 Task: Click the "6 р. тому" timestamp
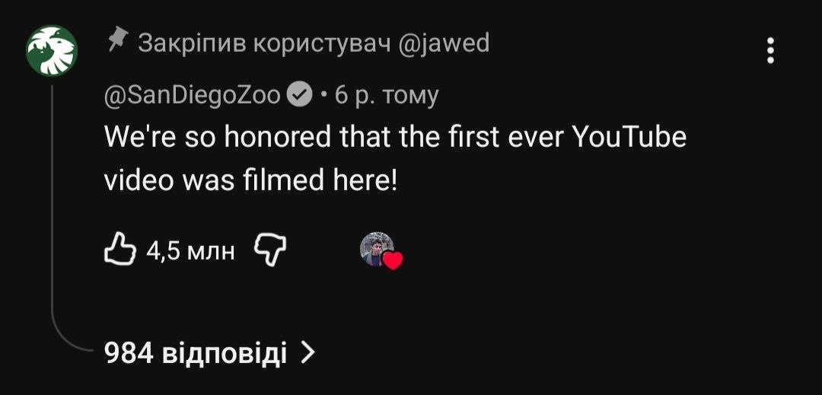[x=387, y=95]
